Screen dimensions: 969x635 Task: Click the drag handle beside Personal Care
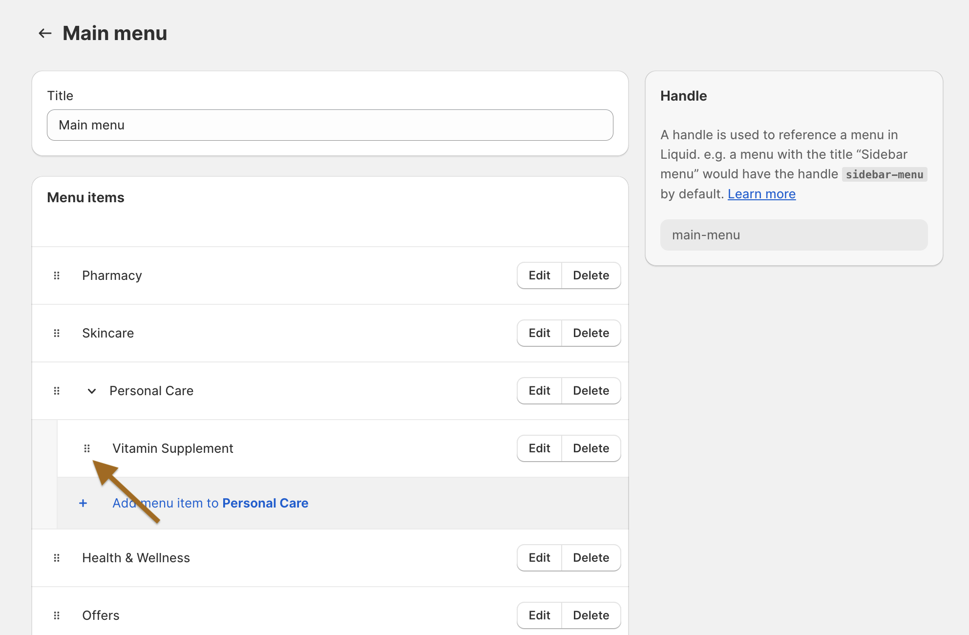click(x=57, y=391)
